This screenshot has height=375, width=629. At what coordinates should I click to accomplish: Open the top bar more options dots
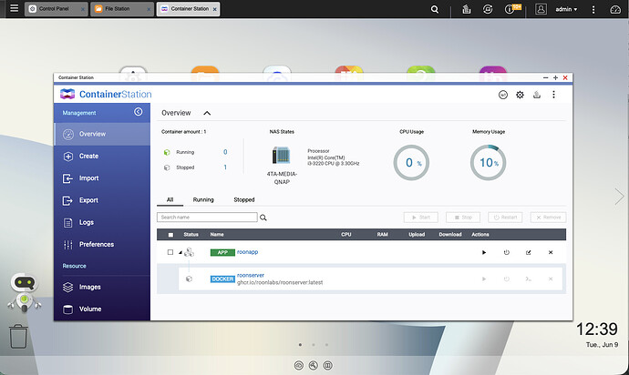pyautogui.click(x=593, y=9)
